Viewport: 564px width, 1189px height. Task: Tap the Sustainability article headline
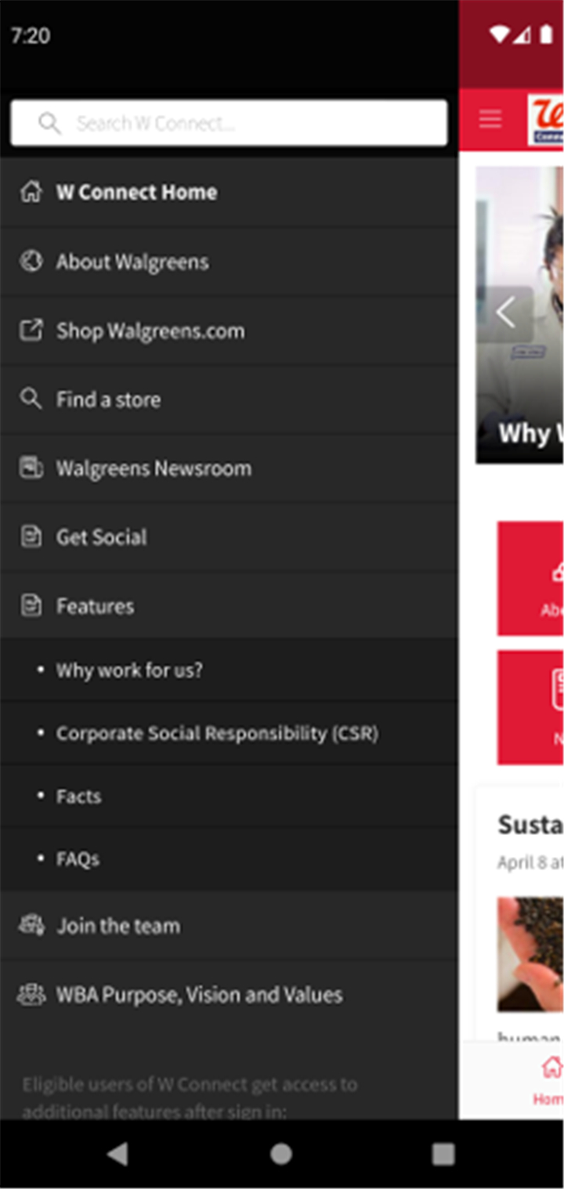click(x=530, y=824)
